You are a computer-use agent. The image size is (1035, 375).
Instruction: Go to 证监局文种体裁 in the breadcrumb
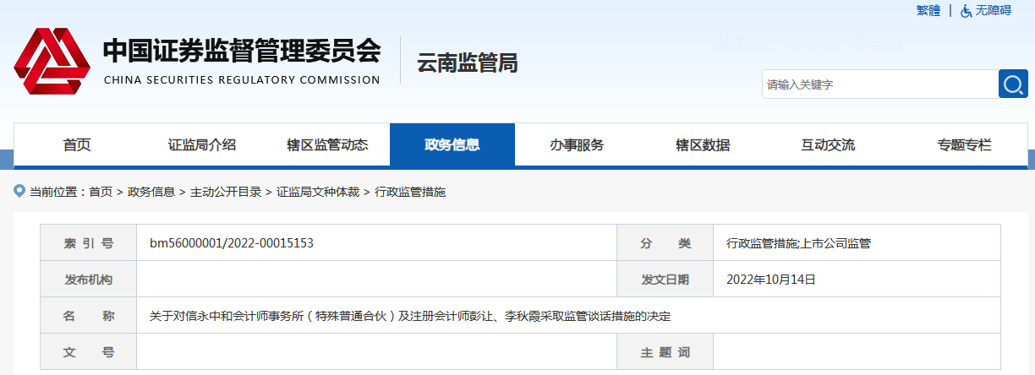pyautogui.click(x=318, y=192)
